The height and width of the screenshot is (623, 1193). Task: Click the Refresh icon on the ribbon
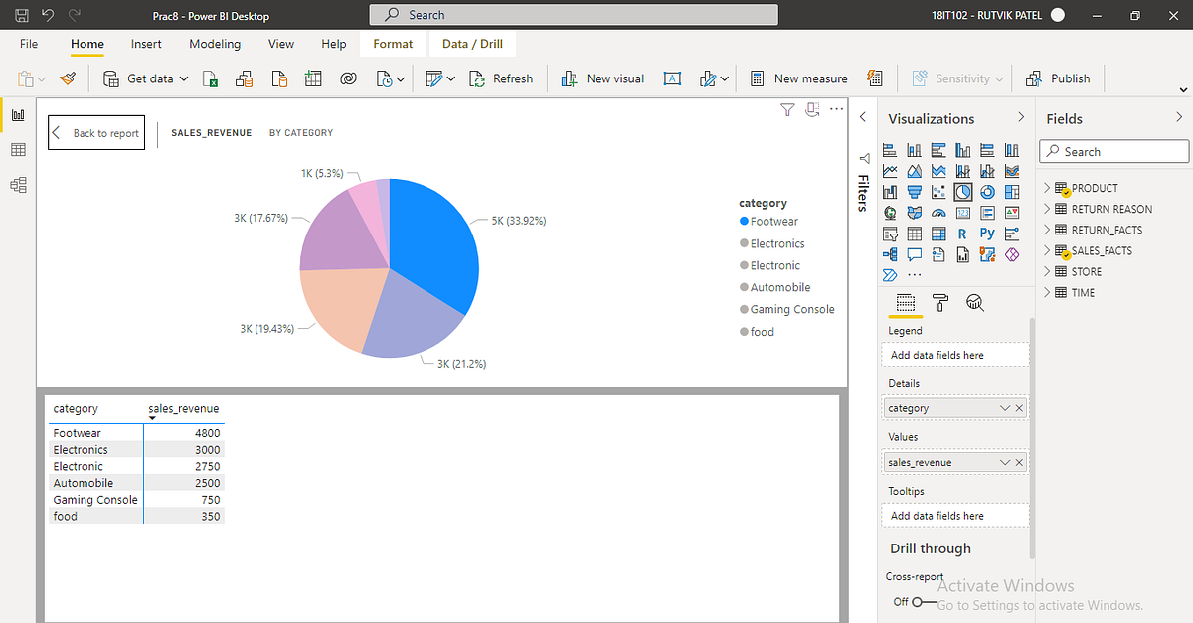coord(478,78)
